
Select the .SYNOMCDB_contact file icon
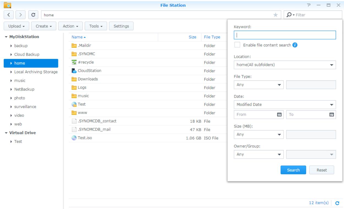pyautogui.click(x=74, y=121)
